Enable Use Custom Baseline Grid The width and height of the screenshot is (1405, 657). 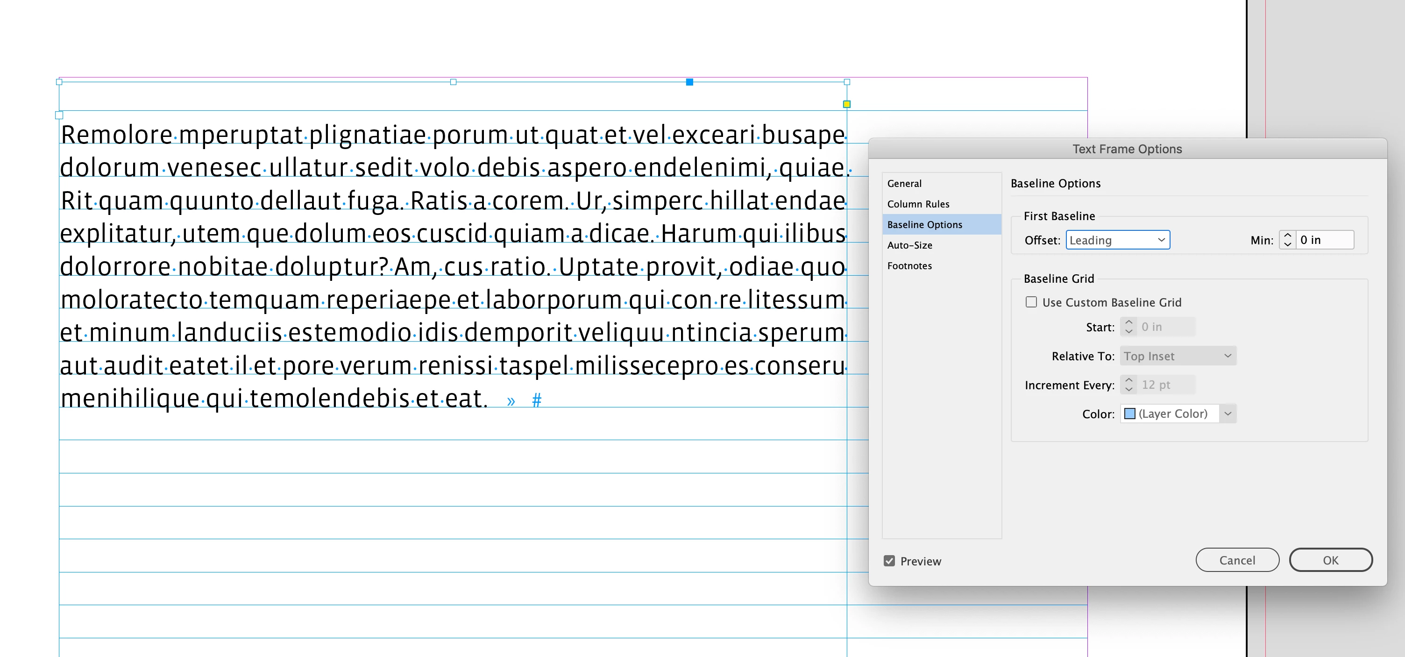point(1031,302)
